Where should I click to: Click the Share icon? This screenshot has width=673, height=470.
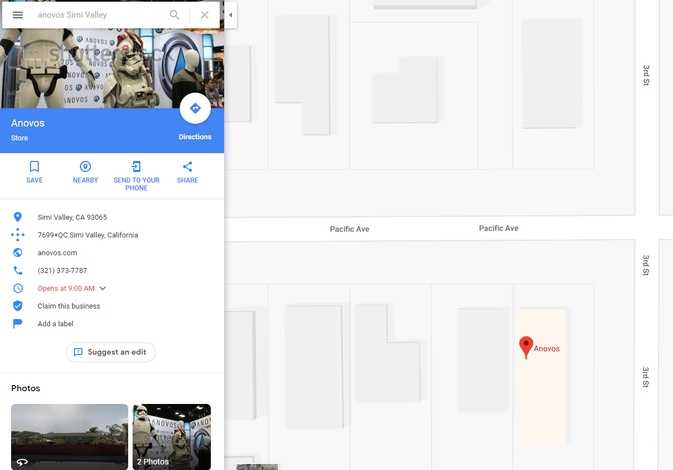pyautogui.click(x=188, y=166)
